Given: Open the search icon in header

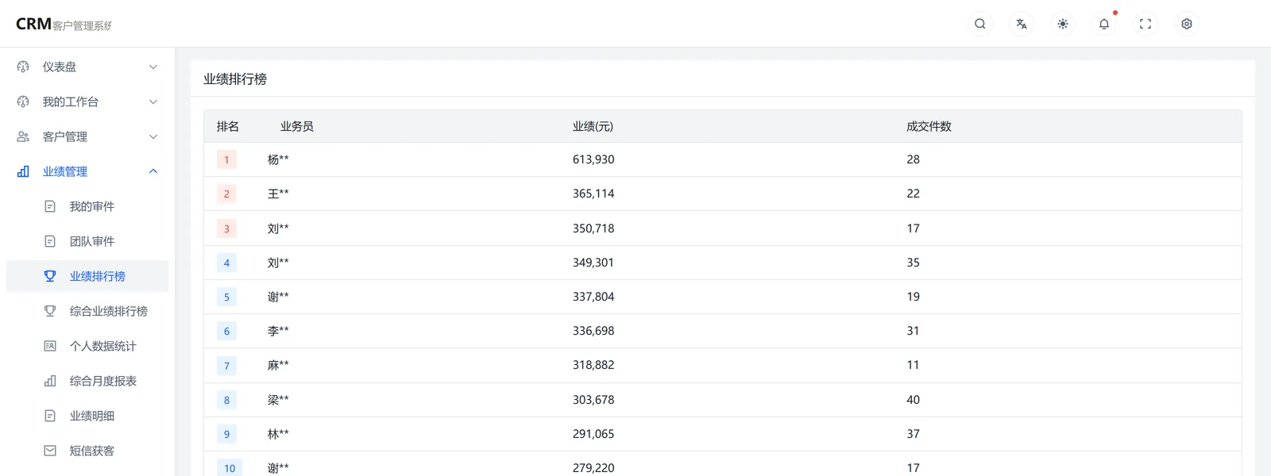Looking at the screenshot, I should (980, 24).
